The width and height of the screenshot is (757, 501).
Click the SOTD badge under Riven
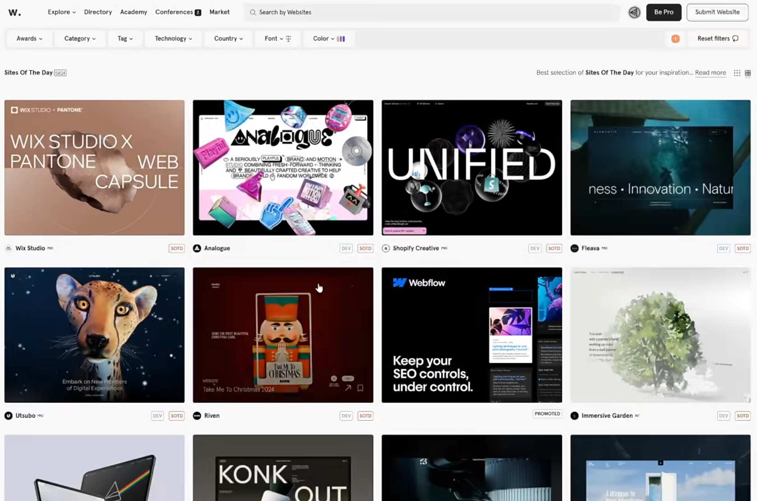point(365,416)
